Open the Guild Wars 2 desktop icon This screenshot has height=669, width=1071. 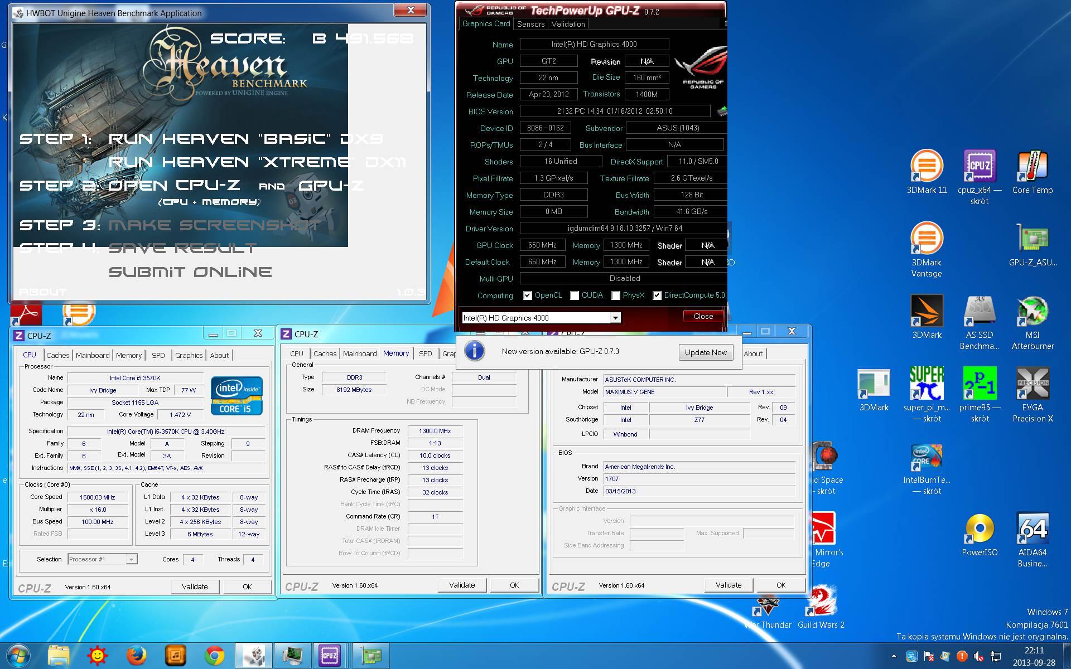point(821,607)
